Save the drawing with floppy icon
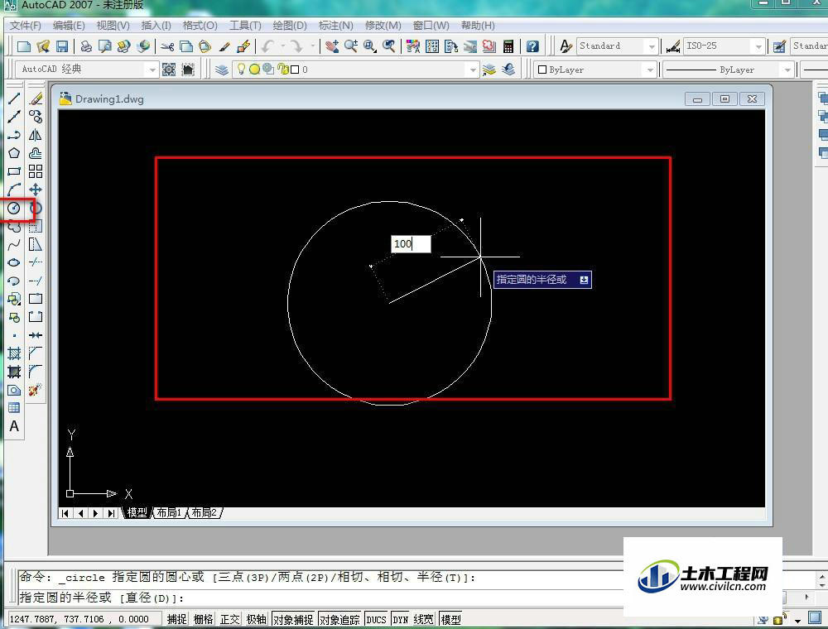Screen dimensions: 828x629 pos(62,46)
